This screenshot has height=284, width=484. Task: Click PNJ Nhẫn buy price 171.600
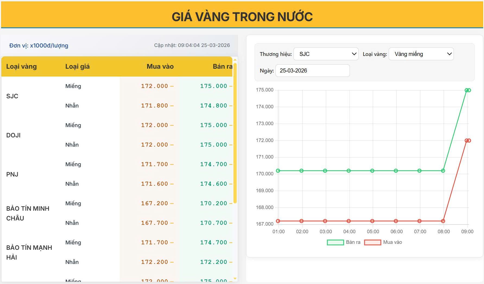coord(154,184)
